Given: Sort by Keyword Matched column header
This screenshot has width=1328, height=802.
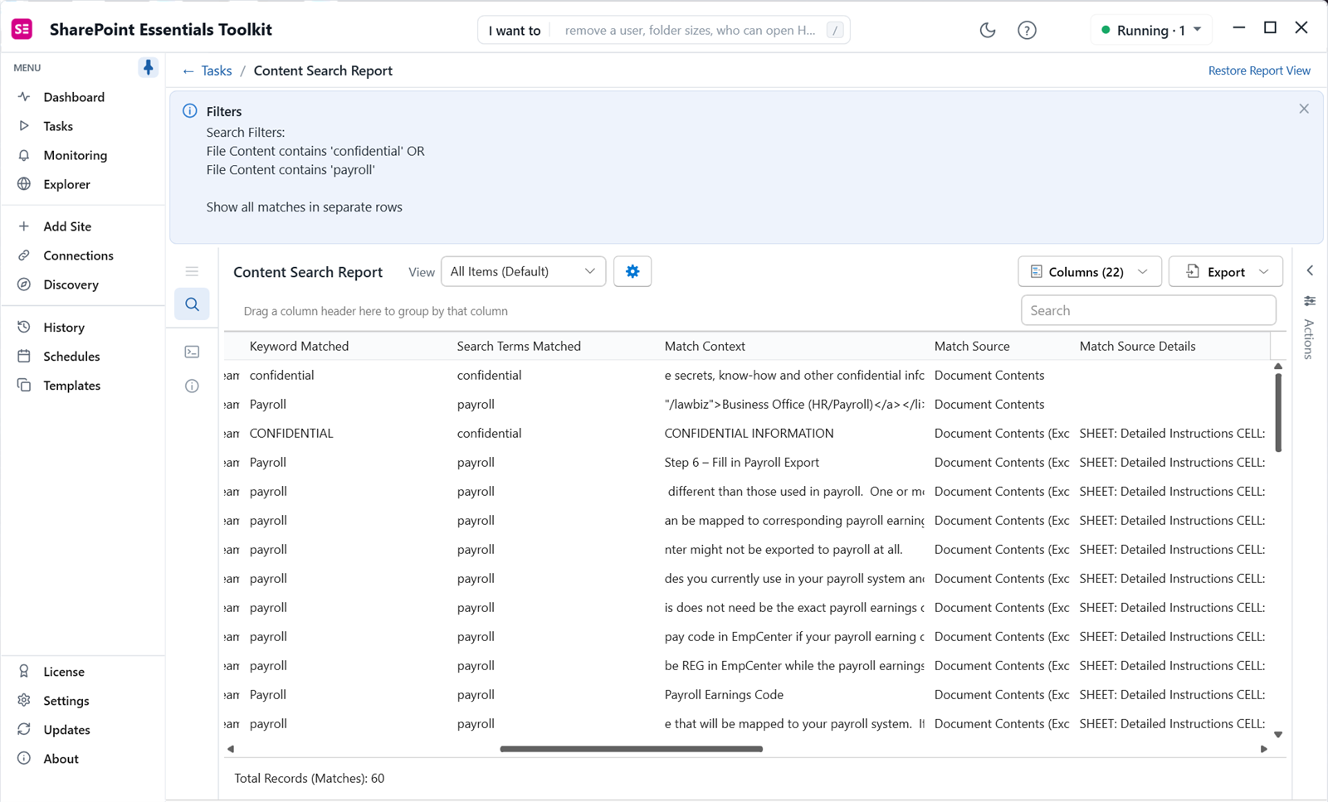Looking at the screenshot, I should (299, 346).
